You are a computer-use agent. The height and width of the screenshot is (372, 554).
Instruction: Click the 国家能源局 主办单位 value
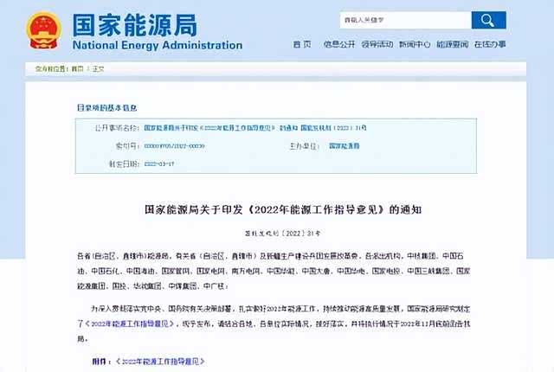[x=345, y=147]
